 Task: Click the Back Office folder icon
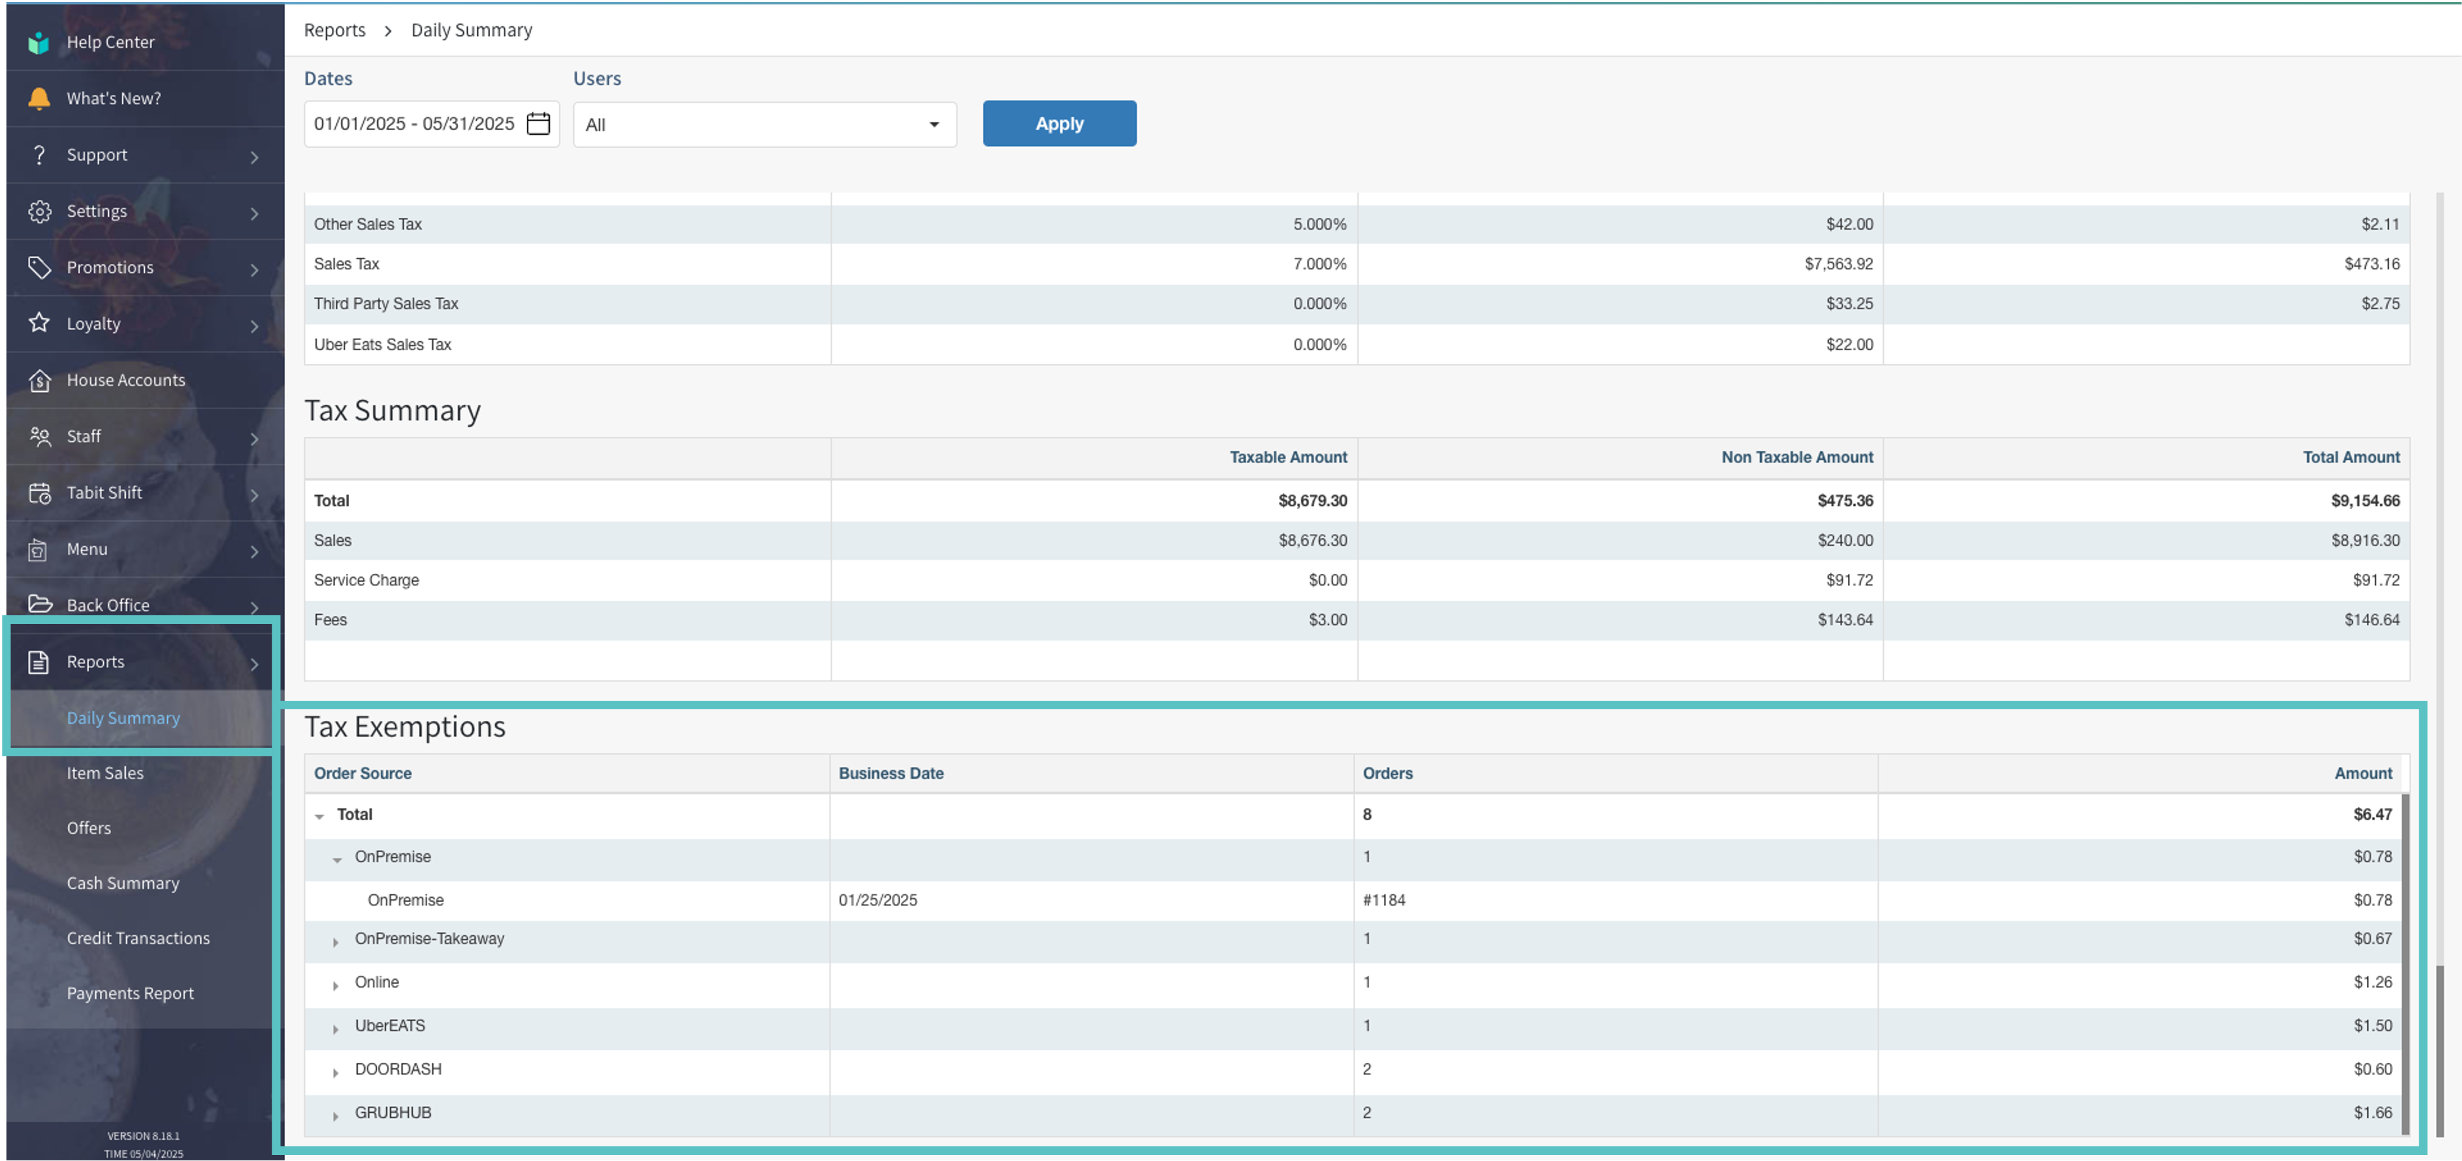coord(39,604)
